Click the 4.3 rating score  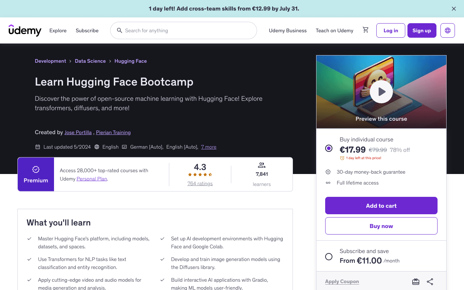point(200,167)
